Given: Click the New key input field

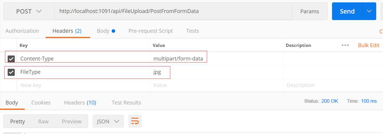Looking at the screenshot, I should 84,85.
